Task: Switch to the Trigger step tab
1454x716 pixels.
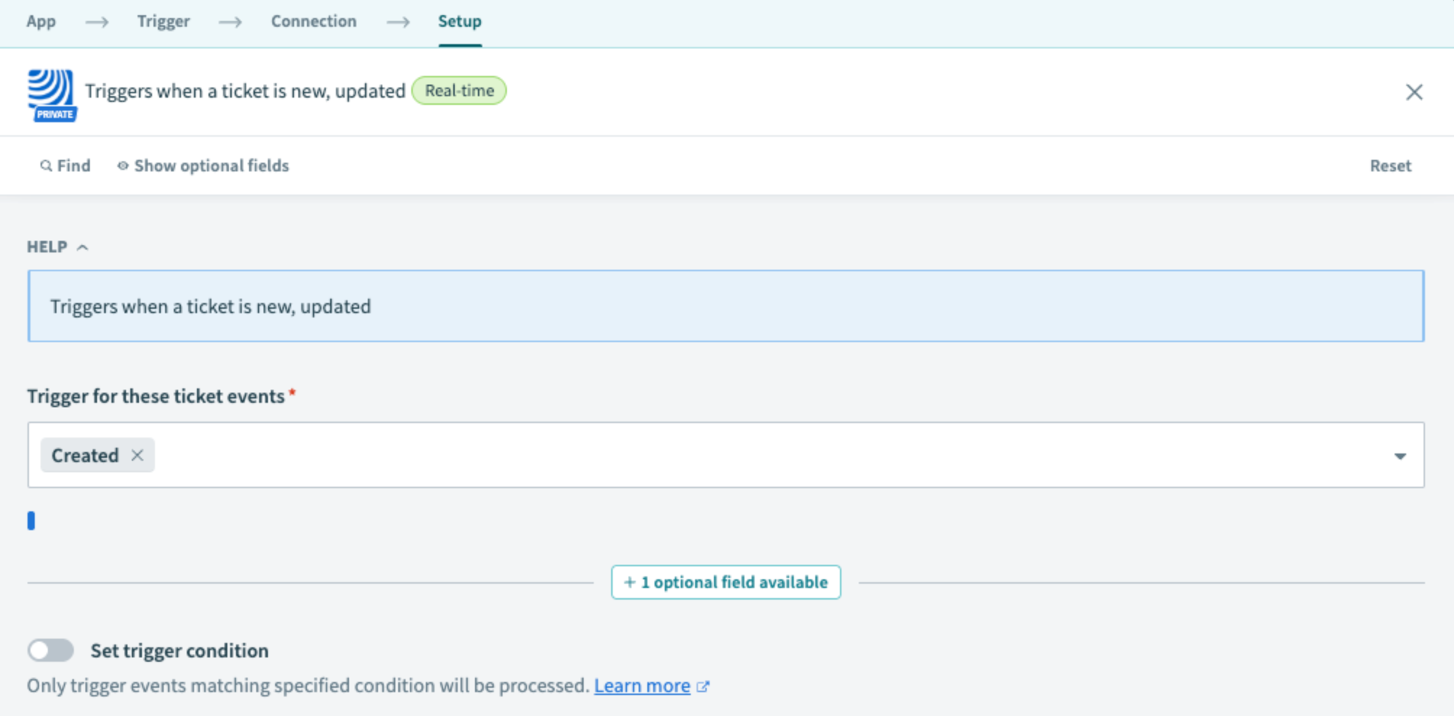Action: coord(164,22)
